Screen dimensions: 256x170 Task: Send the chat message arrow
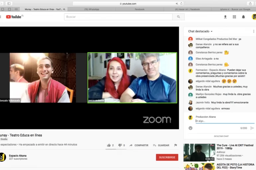(252, 128)
